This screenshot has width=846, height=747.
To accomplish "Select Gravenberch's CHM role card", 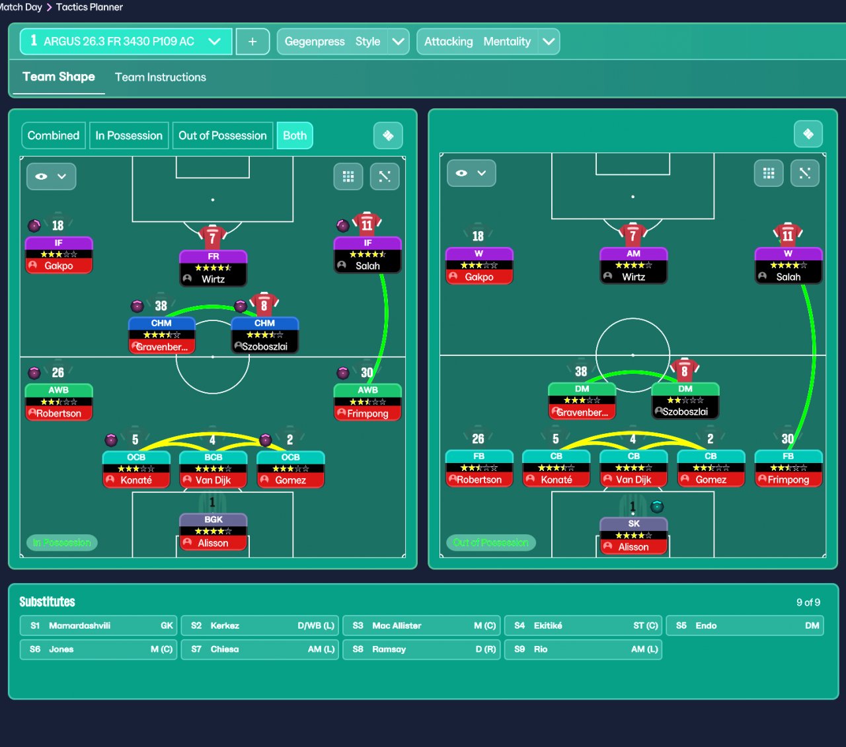I will coord(161,335).
